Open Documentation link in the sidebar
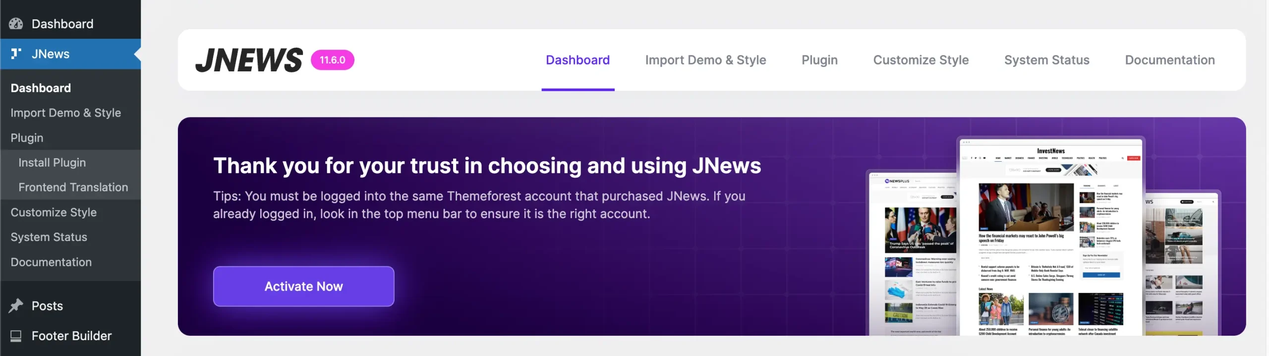 coord(51,262)
